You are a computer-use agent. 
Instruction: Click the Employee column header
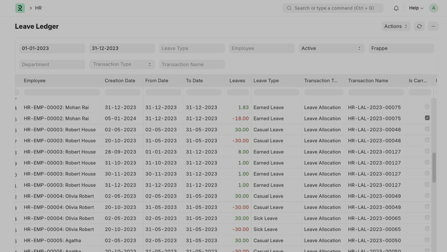[35, 81]
